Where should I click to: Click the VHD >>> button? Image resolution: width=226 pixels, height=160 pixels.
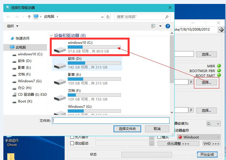click(211, 144)
